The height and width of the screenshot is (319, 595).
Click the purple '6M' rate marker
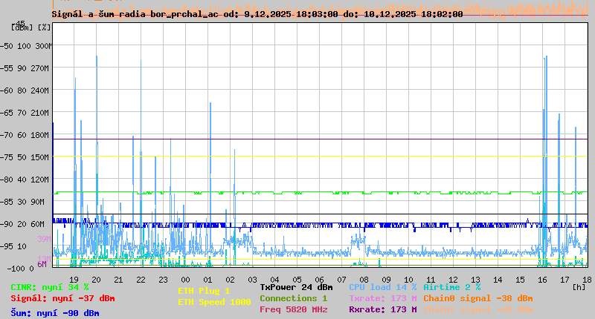coord(42,264)
